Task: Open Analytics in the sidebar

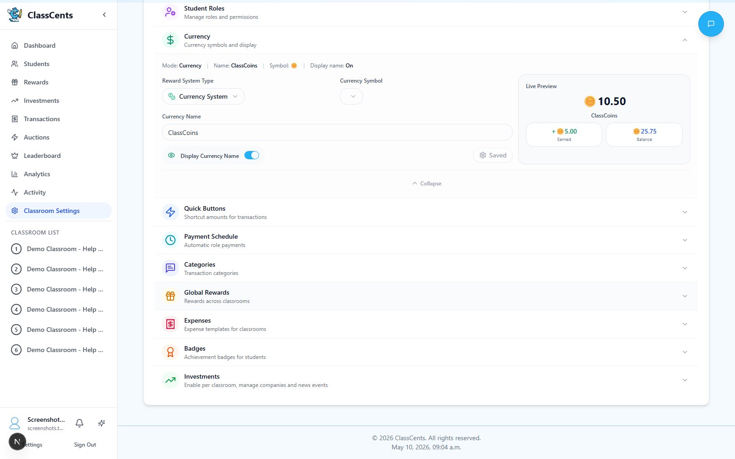Action: coord(58,174)
